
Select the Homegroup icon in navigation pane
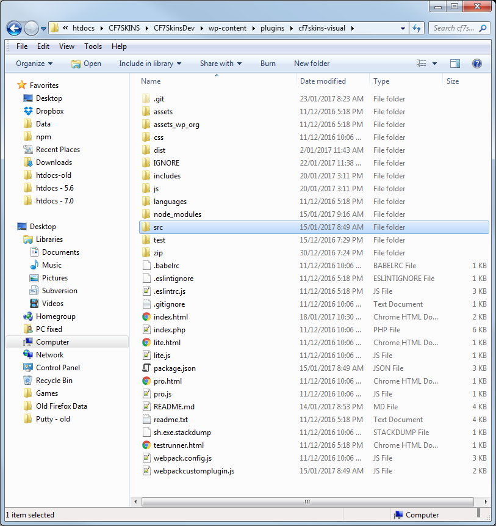point(28,316)
